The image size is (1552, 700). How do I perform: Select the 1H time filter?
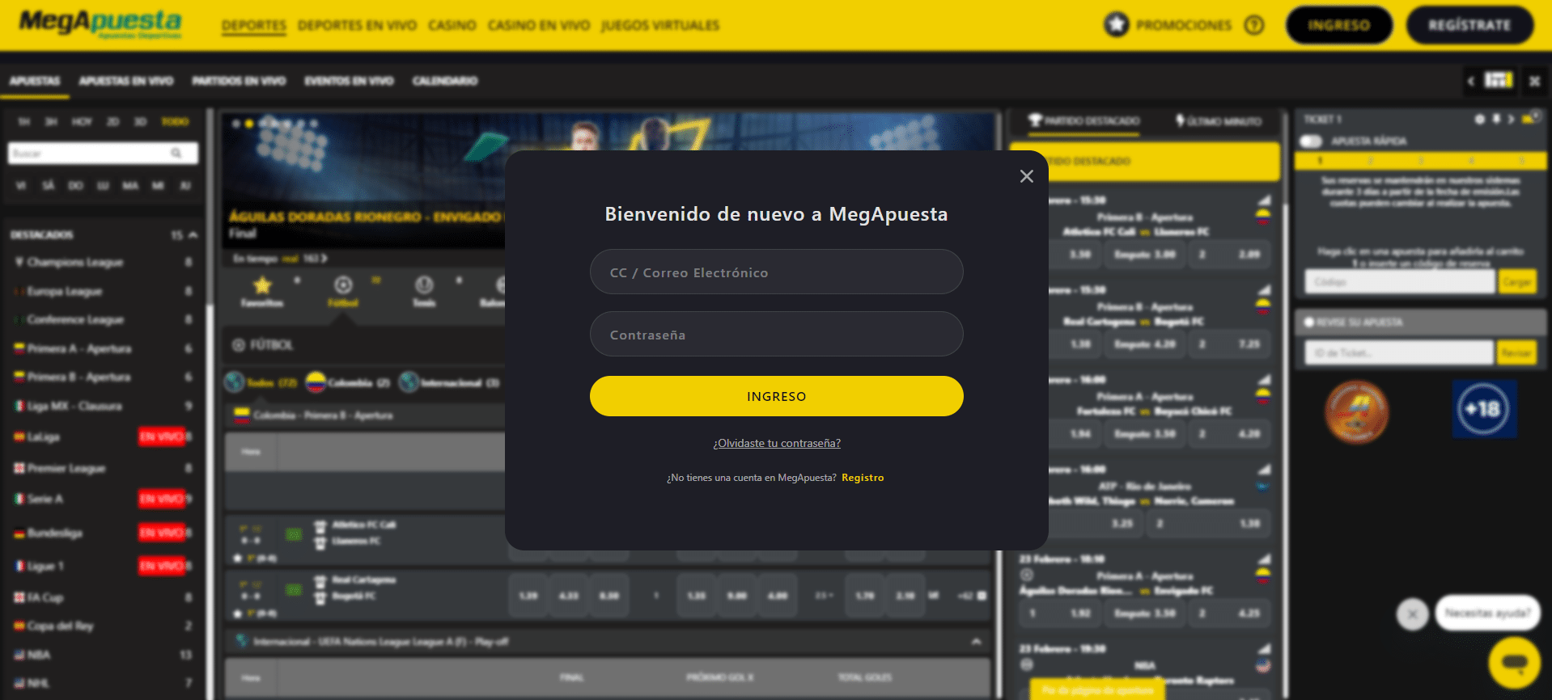click(23, 121)
